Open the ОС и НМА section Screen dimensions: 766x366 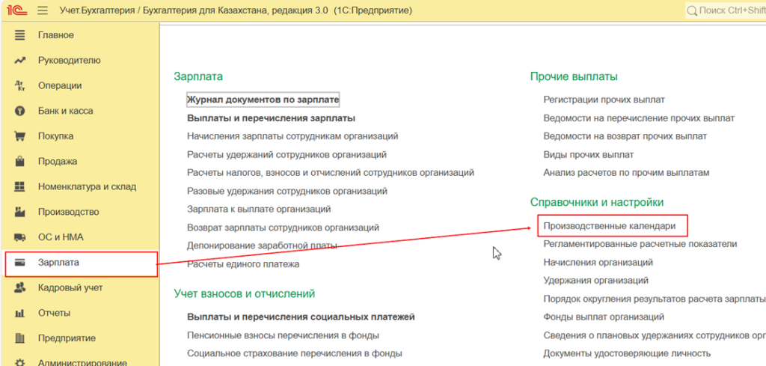(x=61, y=237)
